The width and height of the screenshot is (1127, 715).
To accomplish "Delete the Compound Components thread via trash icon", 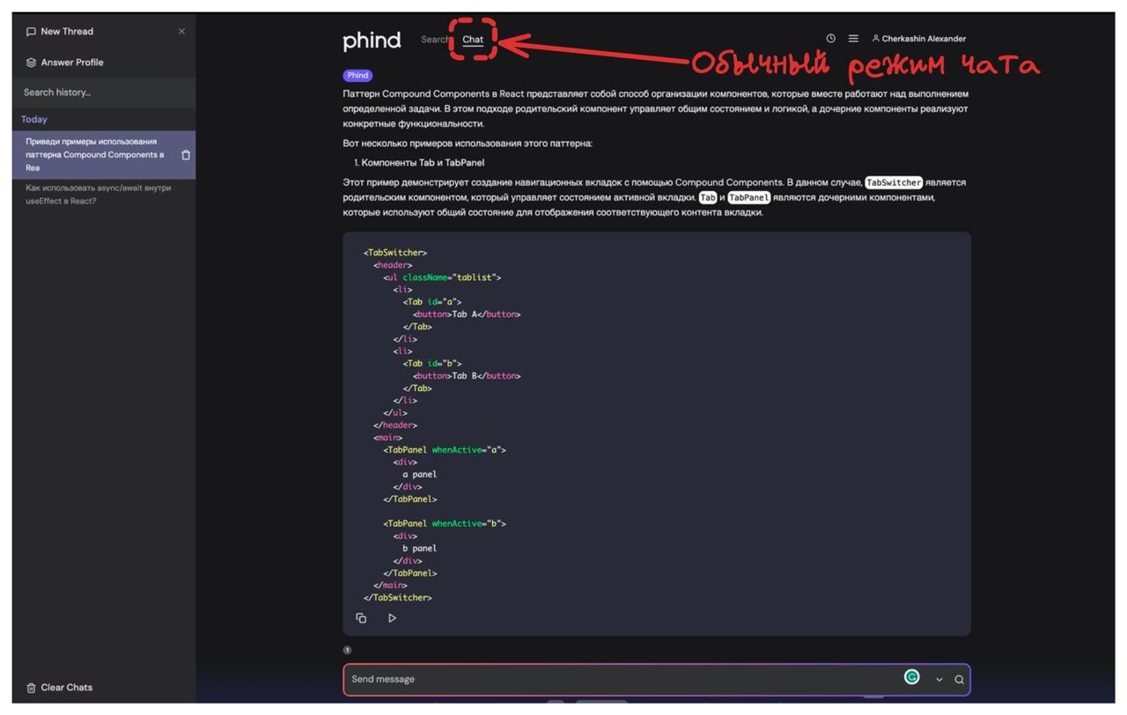I will pos(184,153).
